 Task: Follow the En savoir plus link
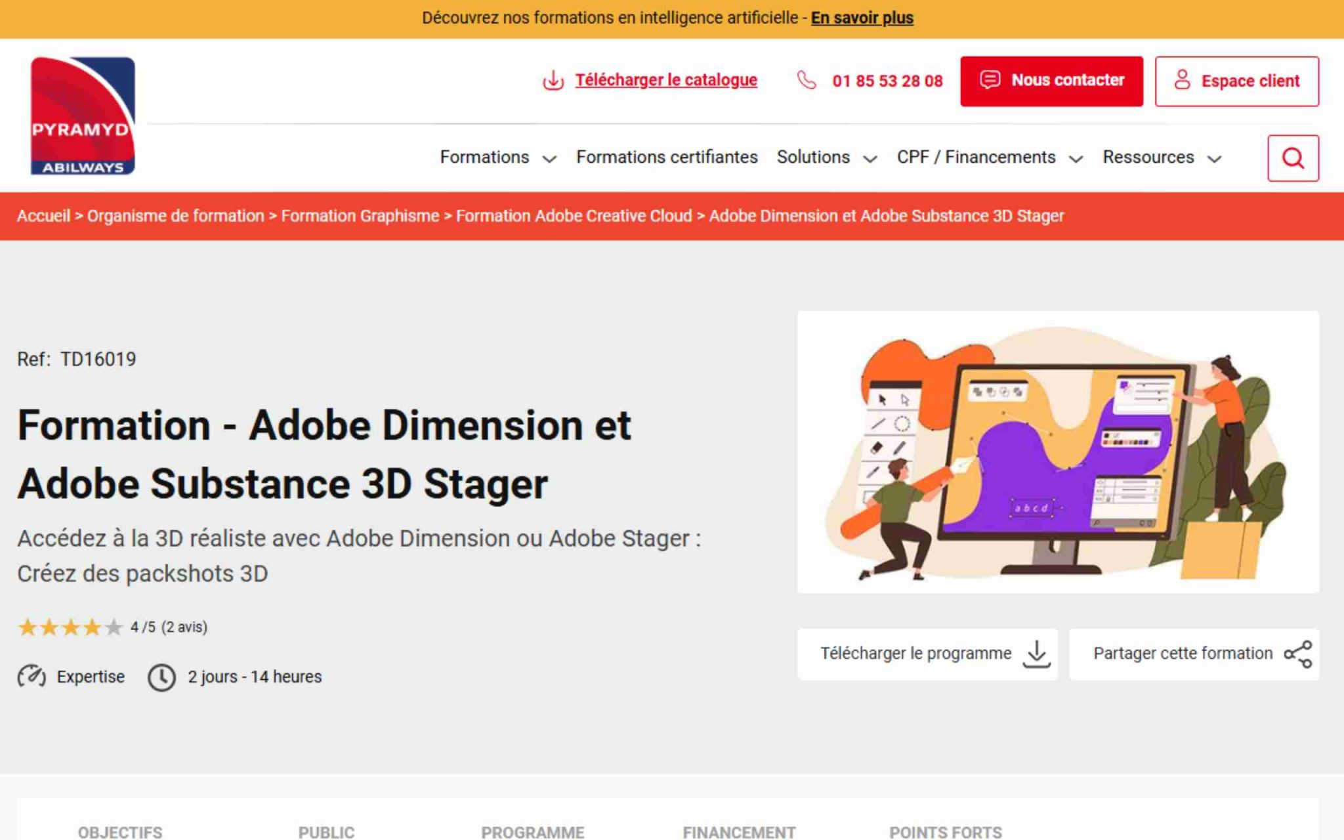point(862,18)
